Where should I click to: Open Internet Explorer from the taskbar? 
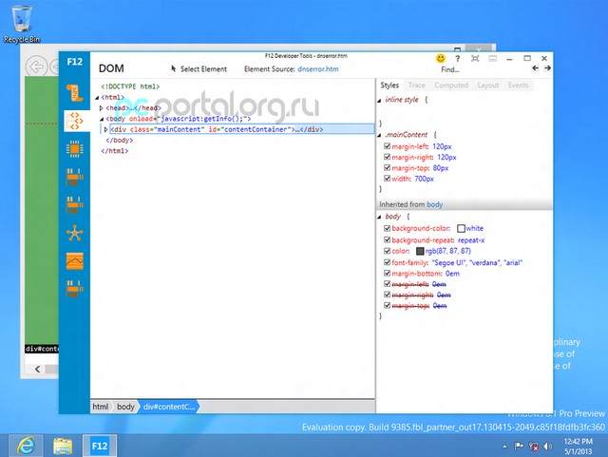pyautogui.click(x=26, y=446)
